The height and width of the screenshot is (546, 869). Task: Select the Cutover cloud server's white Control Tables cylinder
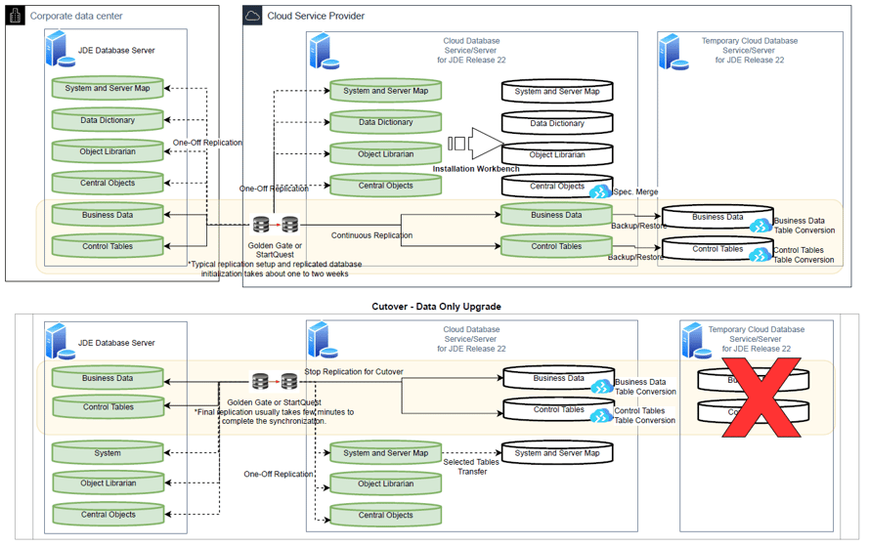tap(559, 409)
